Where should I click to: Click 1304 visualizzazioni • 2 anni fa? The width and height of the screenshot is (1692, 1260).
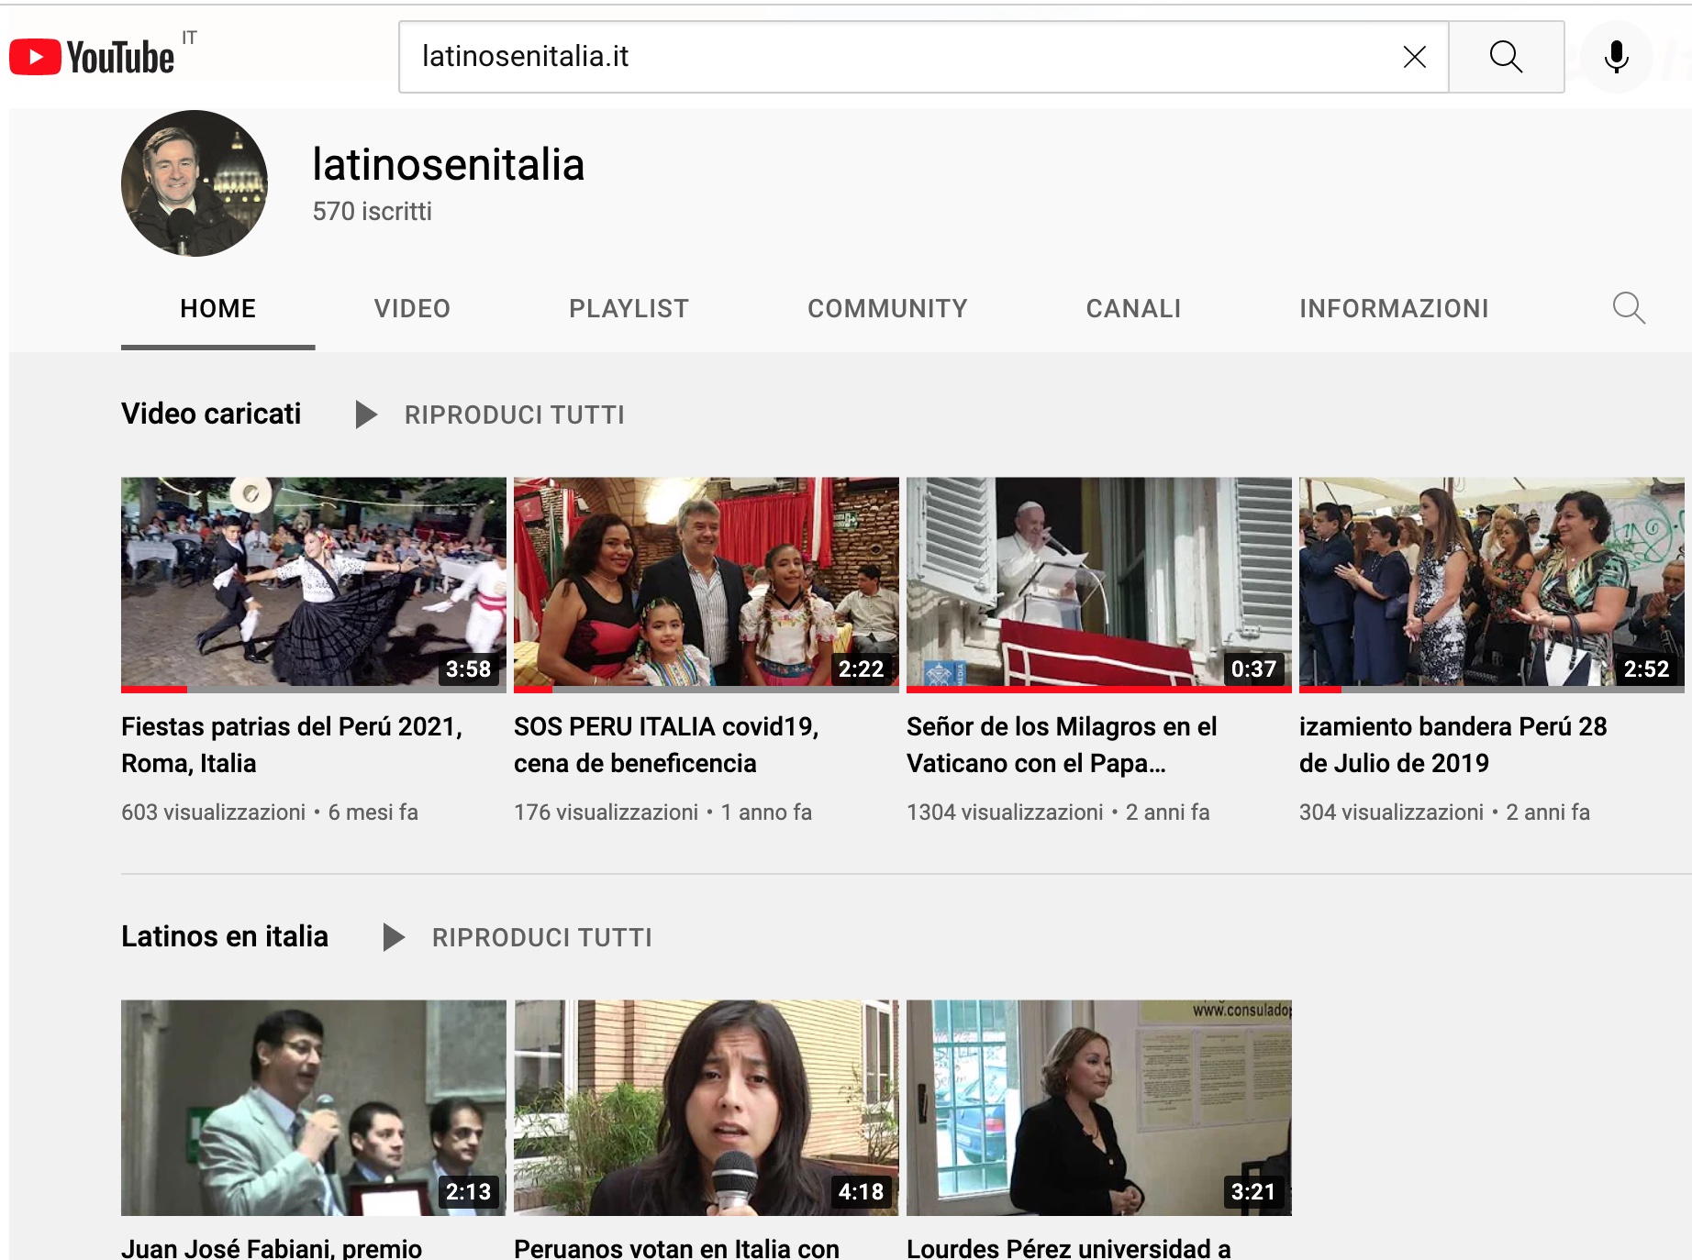pyautogui.click(x=1058, y=812)
